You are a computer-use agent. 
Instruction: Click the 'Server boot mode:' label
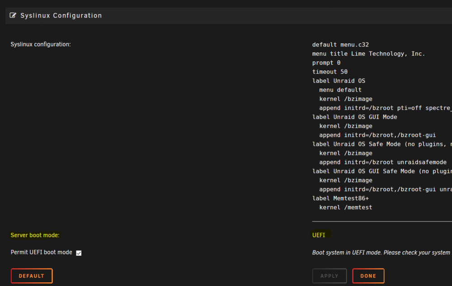tap(35, 235)
